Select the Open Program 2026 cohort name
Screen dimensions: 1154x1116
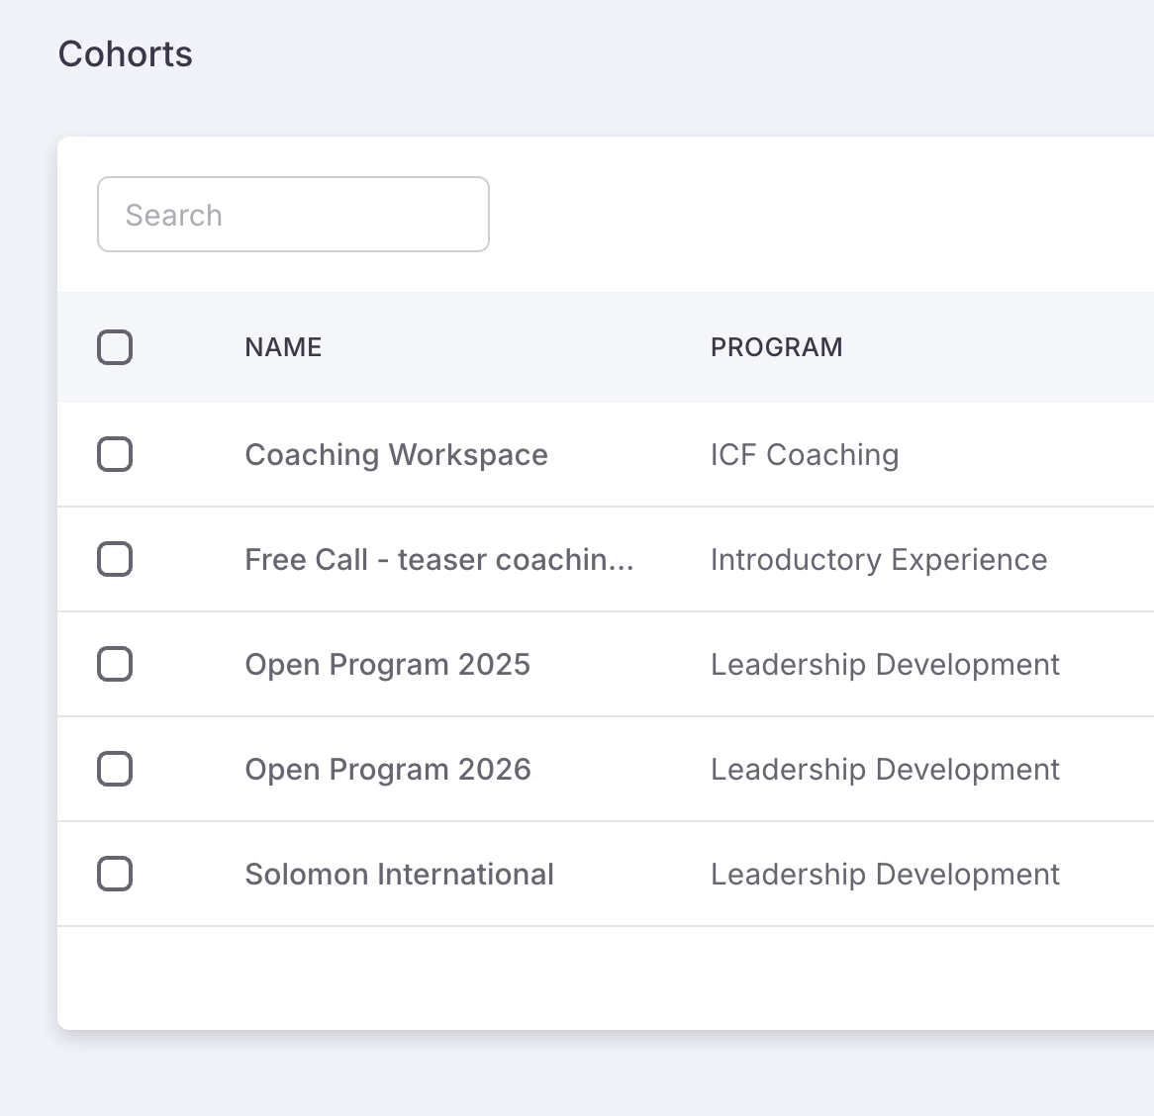(x=388, y=770)
